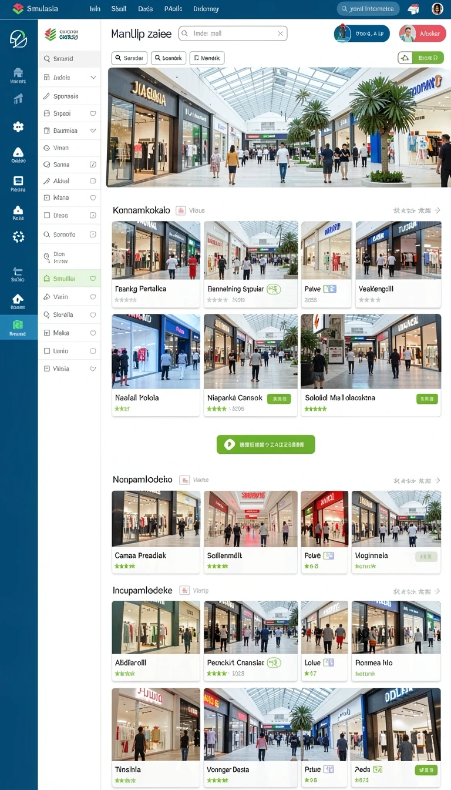This screenshot has width=451, height=790.
Task: Click the Inder mall search input
Action: 233,34
